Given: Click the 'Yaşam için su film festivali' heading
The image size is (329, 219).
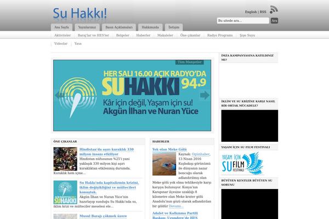Looking at the screenshot, I should tap(246, 147).
